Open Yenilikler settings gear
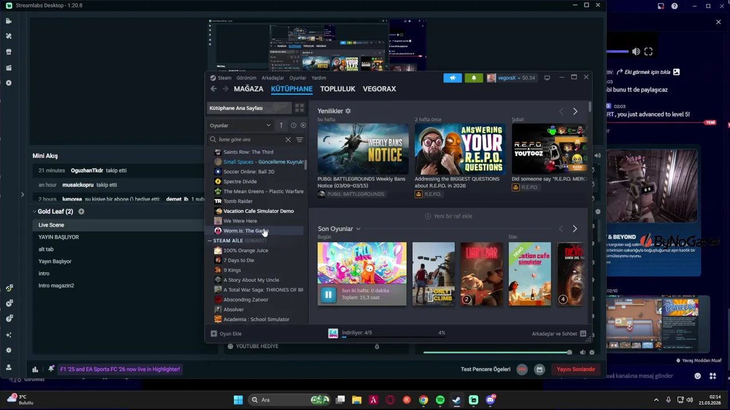The image size is (730, 410). coord(348,111)
